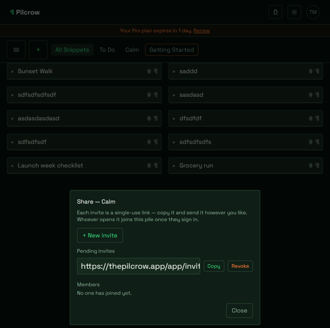Click pilcrow icon on sdfsdfsdf

(156, 142)
